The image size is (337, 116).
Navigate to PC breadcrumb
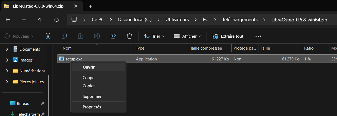tap(205, 20)
